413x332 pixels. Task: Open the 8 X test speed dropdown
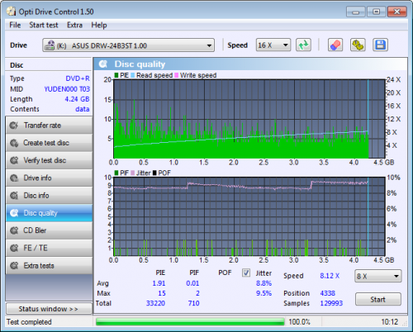(377, 276)
